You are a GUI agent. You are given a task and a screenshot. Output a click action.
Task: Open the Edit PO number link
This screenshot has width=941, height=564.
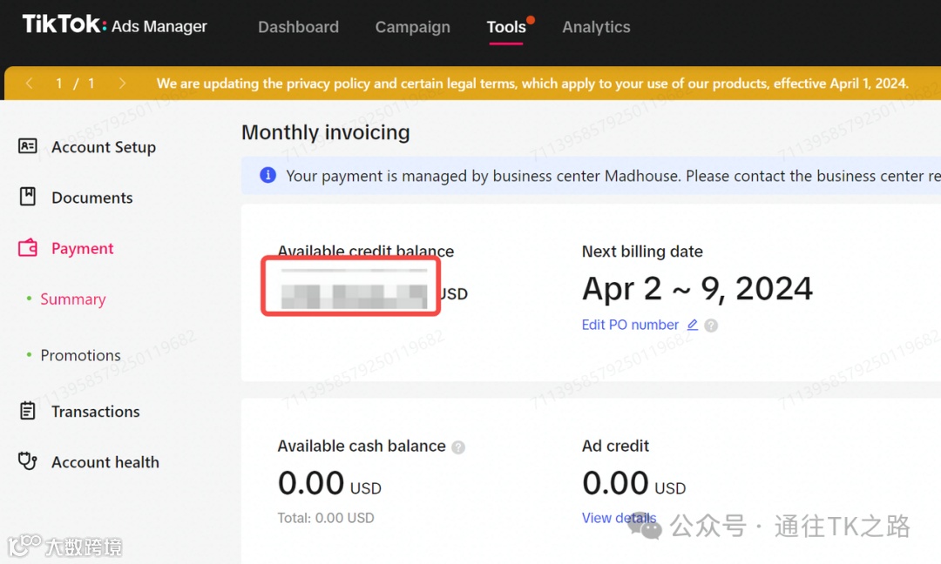pyautogui.click(x=630, y=325)
